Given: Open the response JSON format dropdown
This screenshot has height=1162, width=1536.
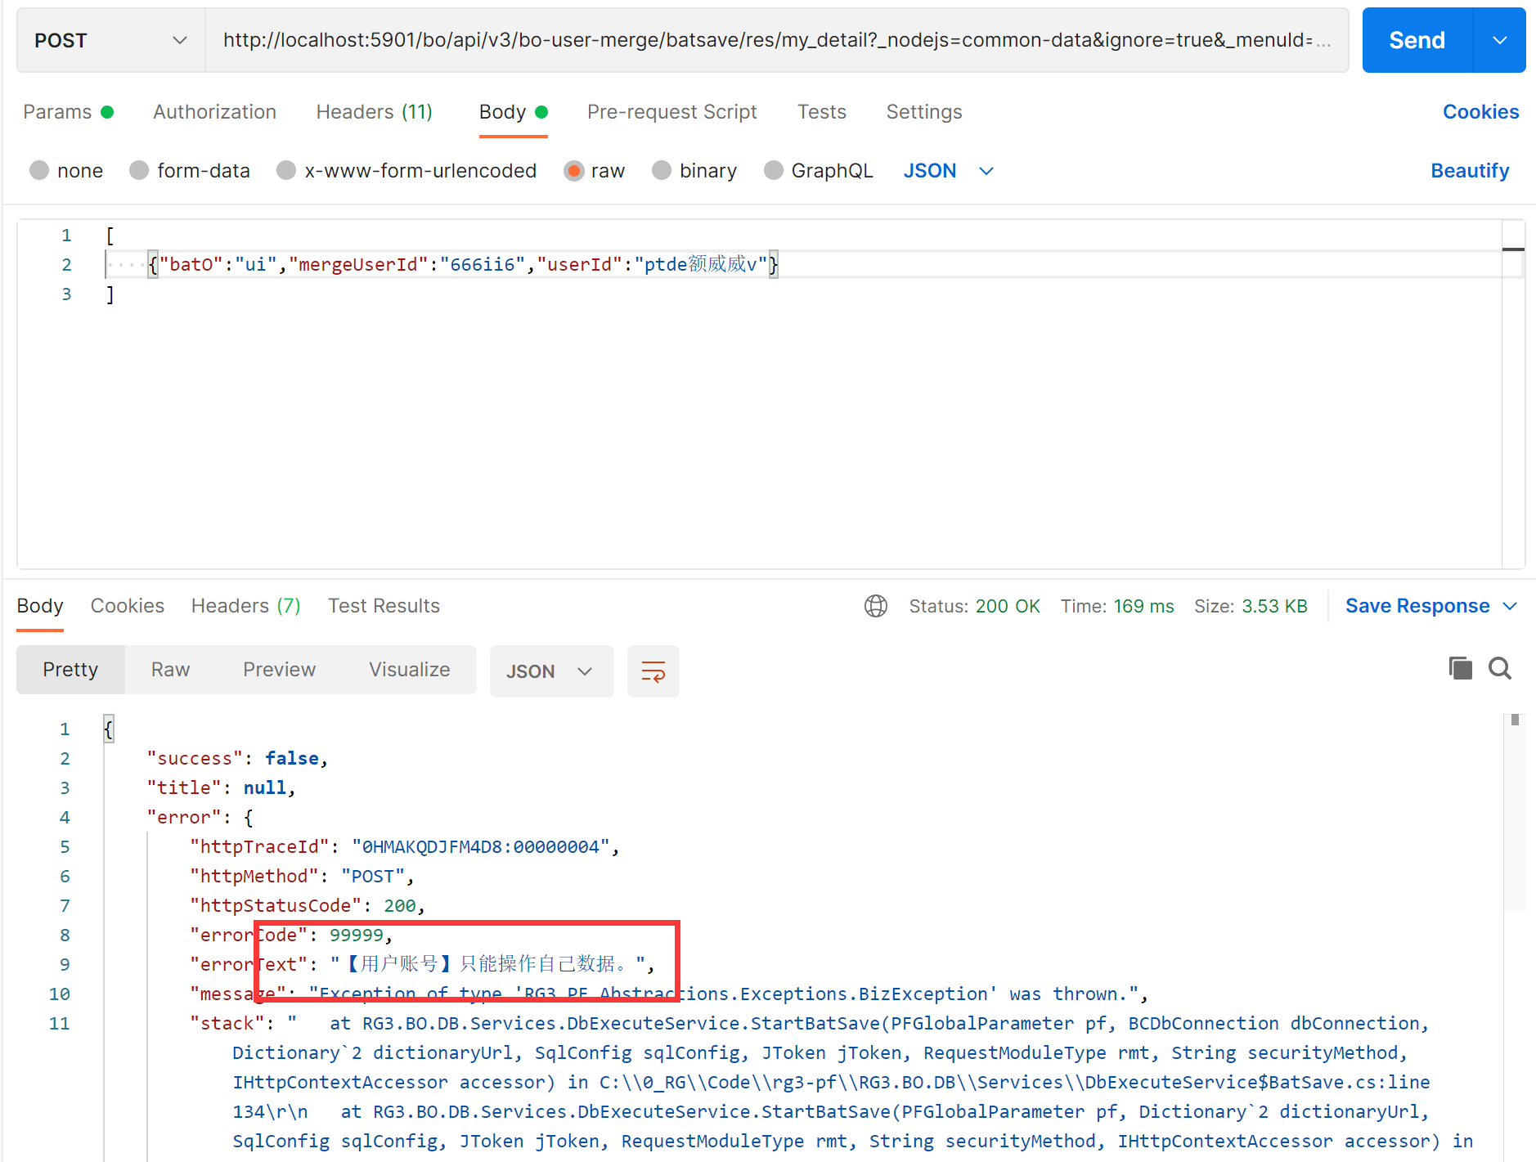Looking at the screenshot, I should tap(551, 671).
